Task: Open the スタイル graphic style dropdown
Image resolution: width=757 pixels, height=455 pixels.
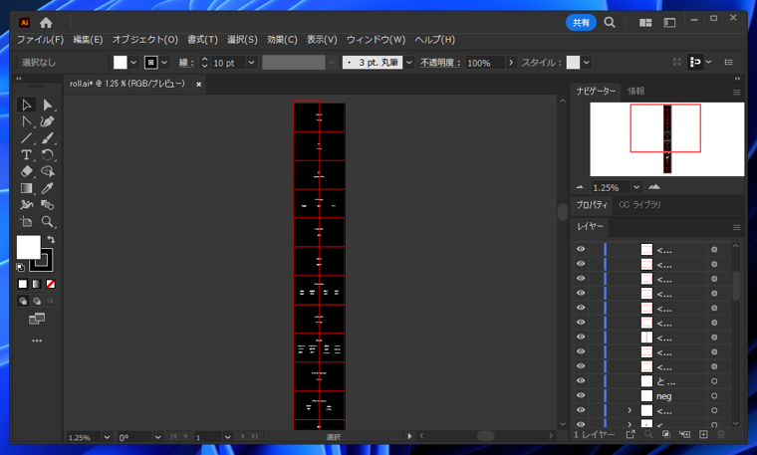Action: [586, 63]
